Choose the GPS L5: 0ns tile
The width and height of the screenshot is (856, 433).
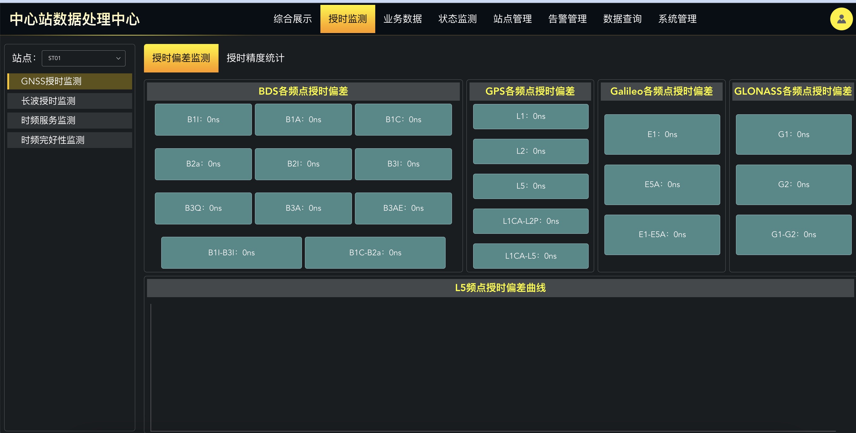[531, 186]
